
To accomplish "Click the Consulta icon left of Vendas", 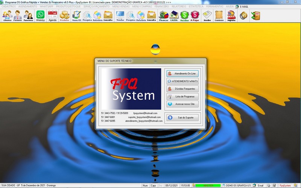I will [108, 16].
